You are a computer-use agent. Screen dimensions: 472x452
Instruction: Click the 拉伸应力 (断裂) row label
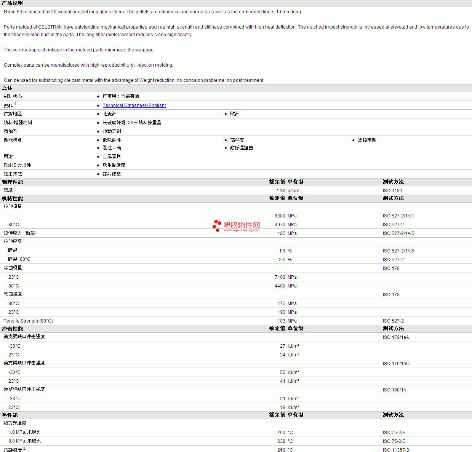[20, 233]
